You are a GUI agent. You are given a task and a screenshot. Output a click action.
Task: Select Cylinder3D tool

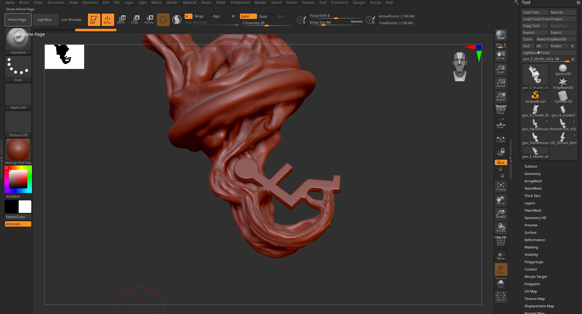[x=563, y=97]
